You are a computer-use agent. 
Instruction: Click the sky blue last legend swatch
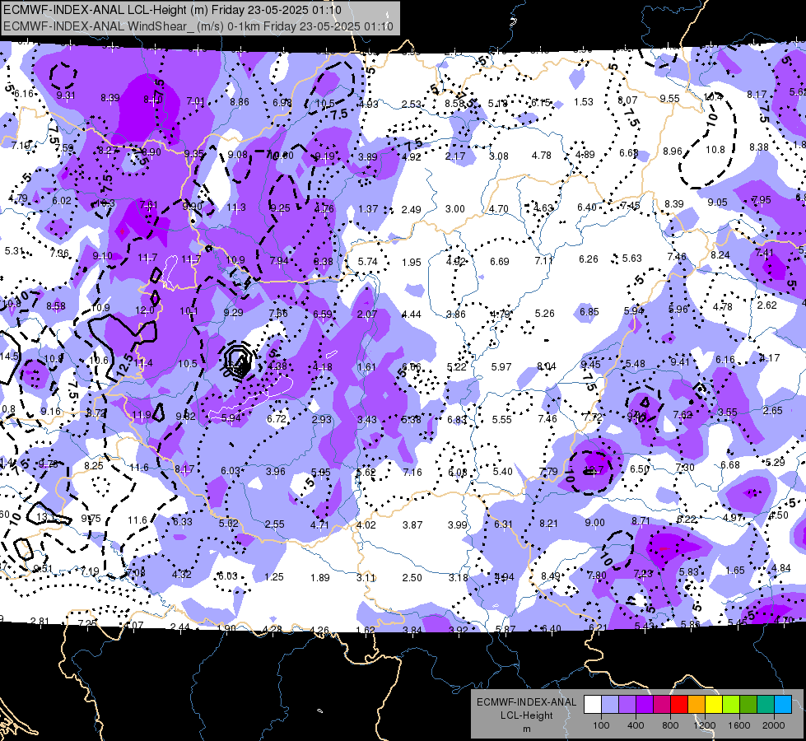783,705
